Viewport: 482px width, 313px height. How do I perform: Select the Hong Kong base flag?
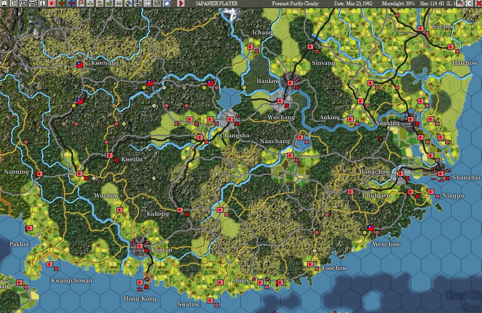140,282
